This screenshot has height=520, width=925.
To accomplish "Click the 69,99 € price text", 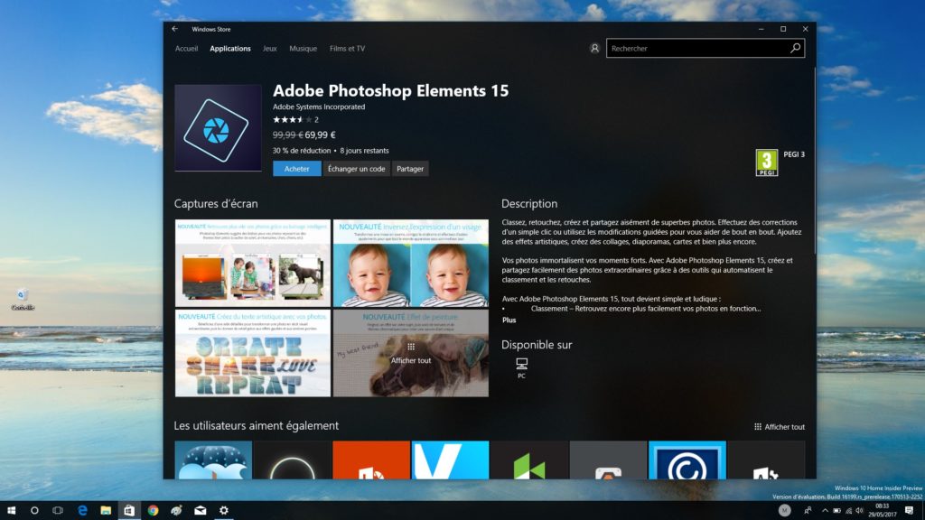I will coord(321,135).
